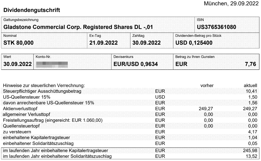Select dividend per share USD 0,125400
261x161 pixels.
click(194, 43)
